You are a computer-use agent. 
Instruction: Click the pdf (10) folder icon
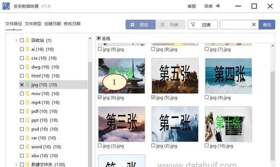[x=27, y=111]
